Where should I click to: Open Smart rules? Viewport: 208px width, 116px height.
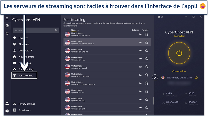[x=25, y=110]
